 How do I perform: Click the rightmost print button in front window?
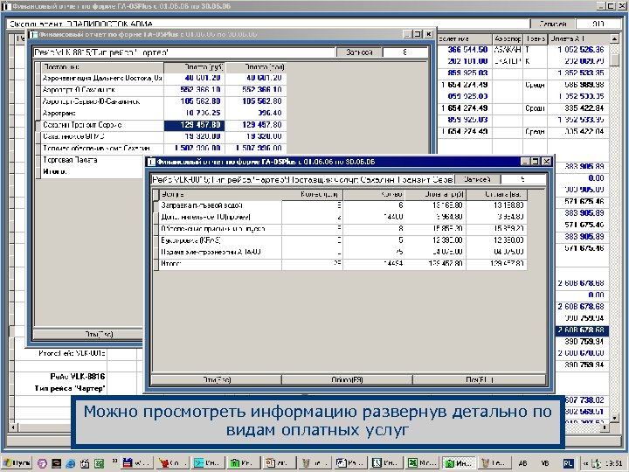point(480,379)
